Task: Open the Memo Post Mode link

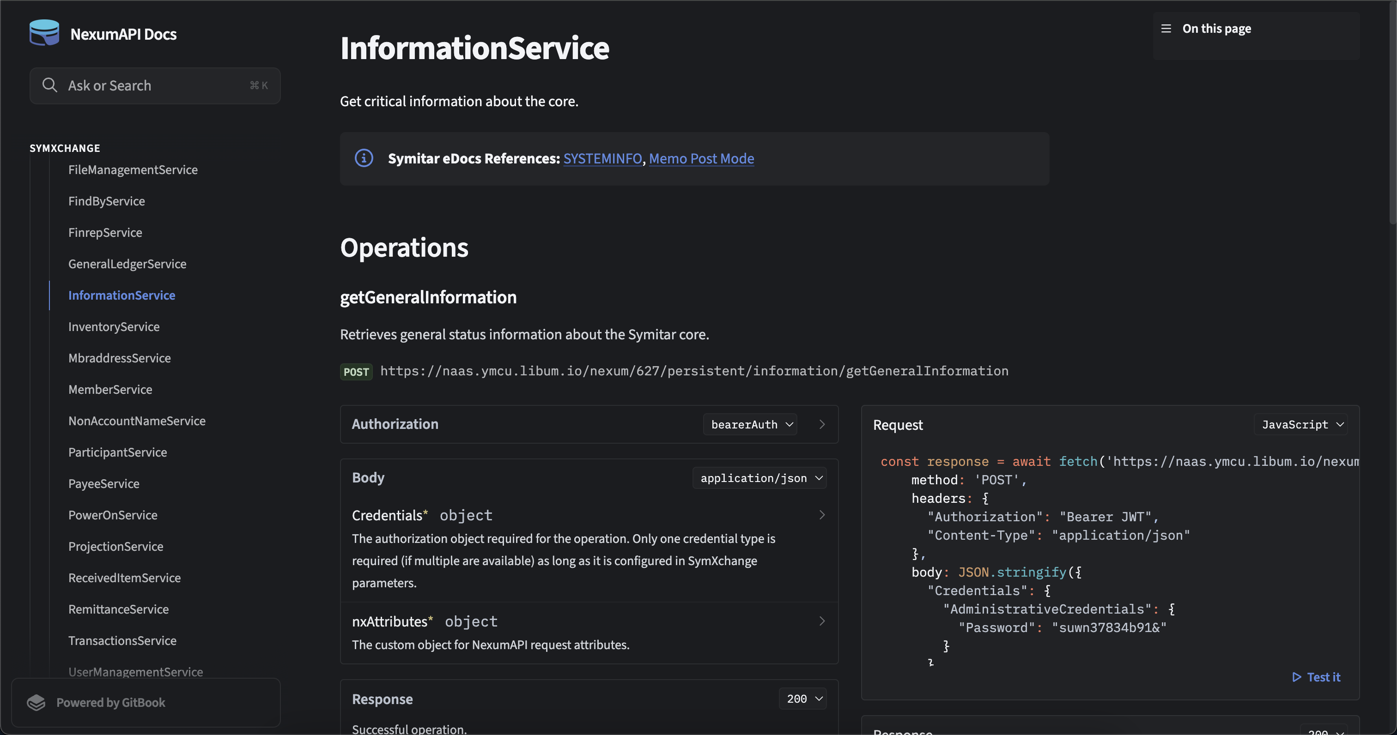Action: (701, 158)
